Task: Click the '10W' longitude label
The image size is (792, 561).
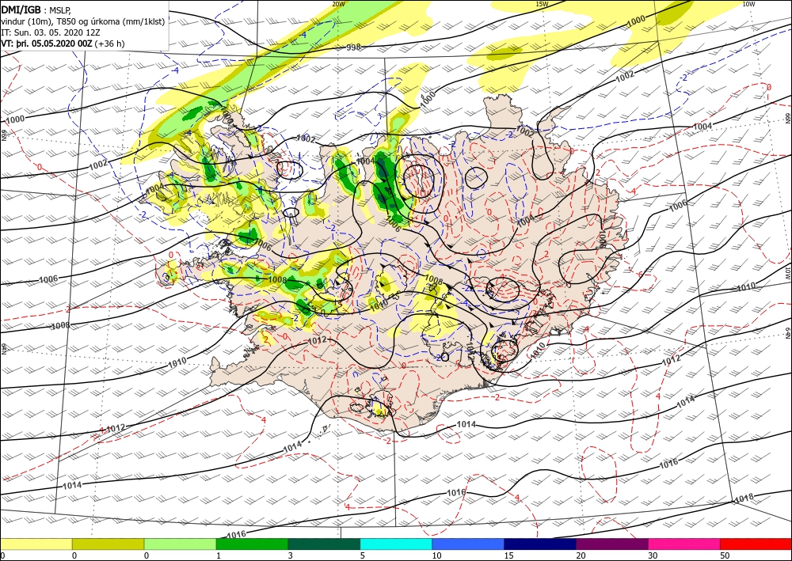Action: coord(748,4)
